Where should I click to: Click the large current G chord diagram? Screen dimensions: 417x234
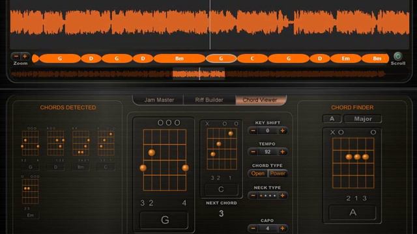pos(164,160)
